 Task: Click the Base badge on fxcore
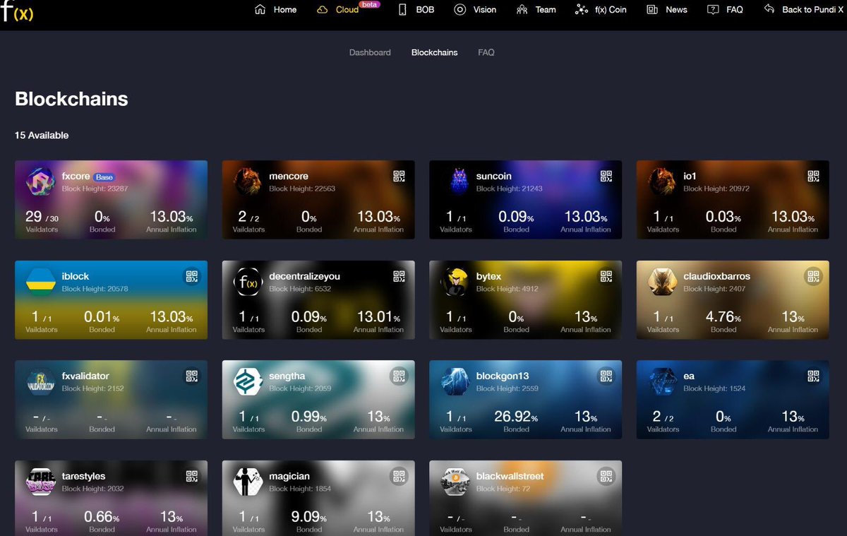point(104,177)
